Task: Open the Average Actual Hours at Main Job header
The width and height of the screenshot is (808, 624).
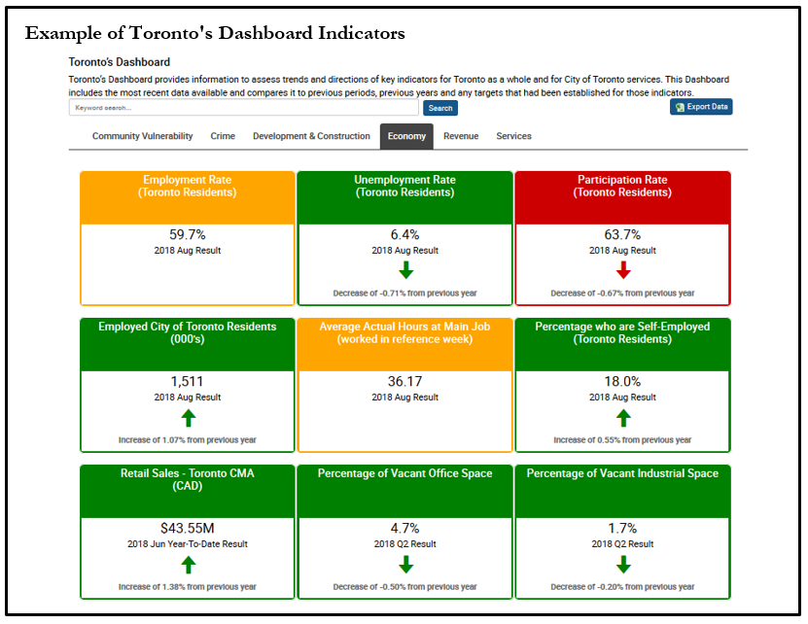Action: click(405, 345)
